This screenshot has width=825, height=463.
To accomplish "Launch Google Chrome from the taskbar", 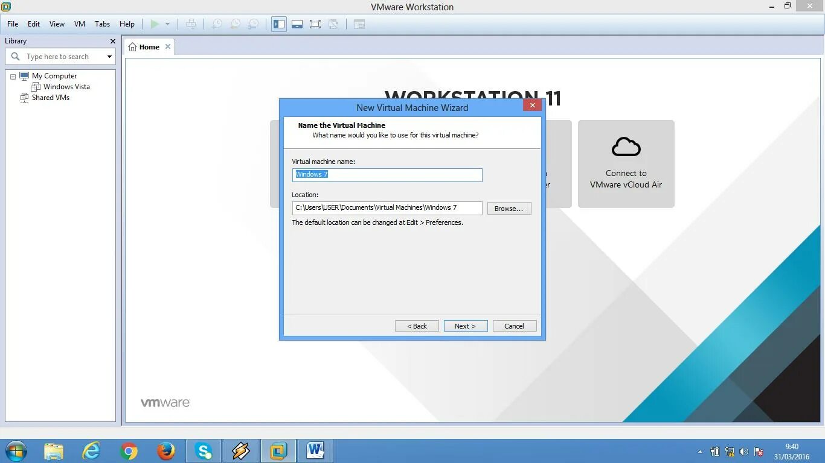I will [129, 451].
